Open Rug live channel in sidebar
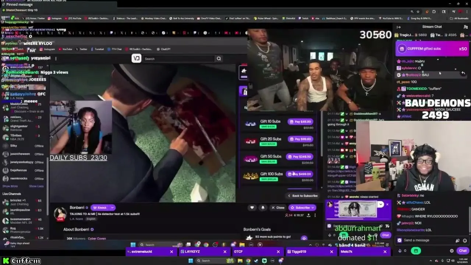 click(23, 230)
